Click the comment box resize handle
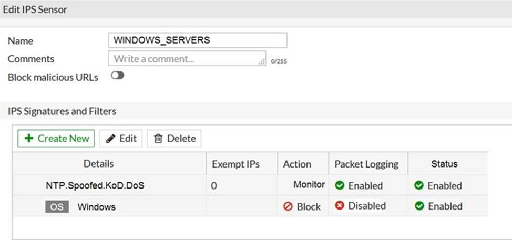 tap(262, 62)
